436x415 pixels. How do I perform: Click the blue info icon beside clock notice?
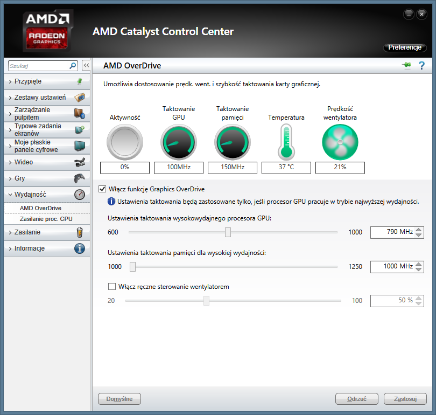pyautogui.click(x=111, y=201)
